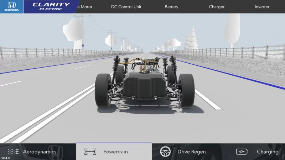This screenshot has height=160, width=285.
Task: Click the Powertrain chassis icon
Action: click(90, 152)
